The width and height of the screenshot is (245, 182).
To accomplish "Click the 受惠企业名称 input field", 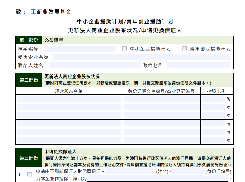I will point(142,57).
